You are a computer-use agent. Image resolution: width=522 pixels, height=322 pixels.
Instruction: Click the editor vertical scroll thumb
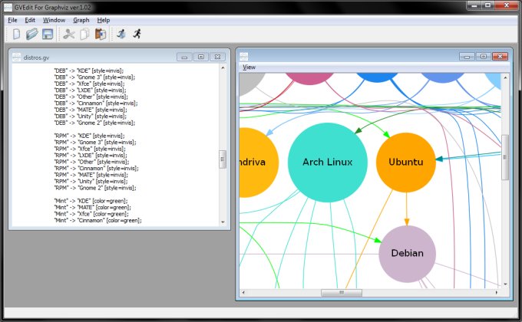223,159
